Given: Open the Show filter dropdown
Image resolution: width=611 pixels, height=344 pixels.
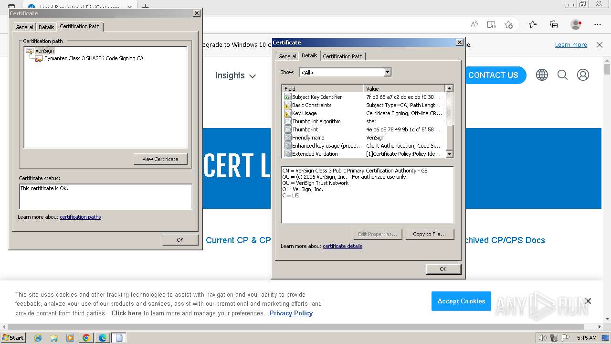Looking at the screenshot, I should [388, 72].
